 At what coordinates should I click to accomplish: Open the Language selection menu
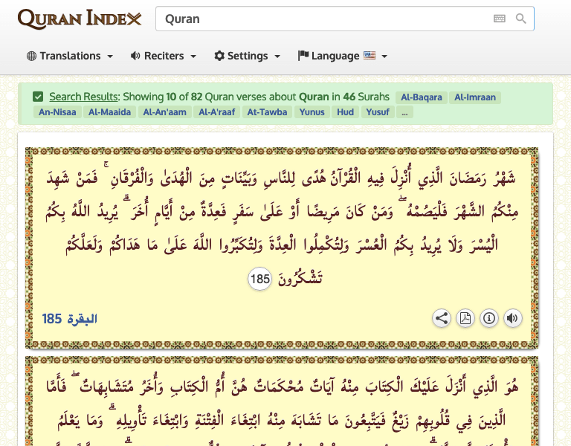point(343,56)
